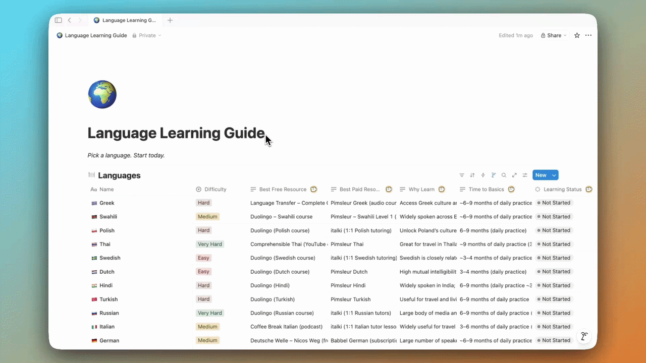Open Russian's Not Started status selector
Screen dimensions: 646x363
point(554,313)
